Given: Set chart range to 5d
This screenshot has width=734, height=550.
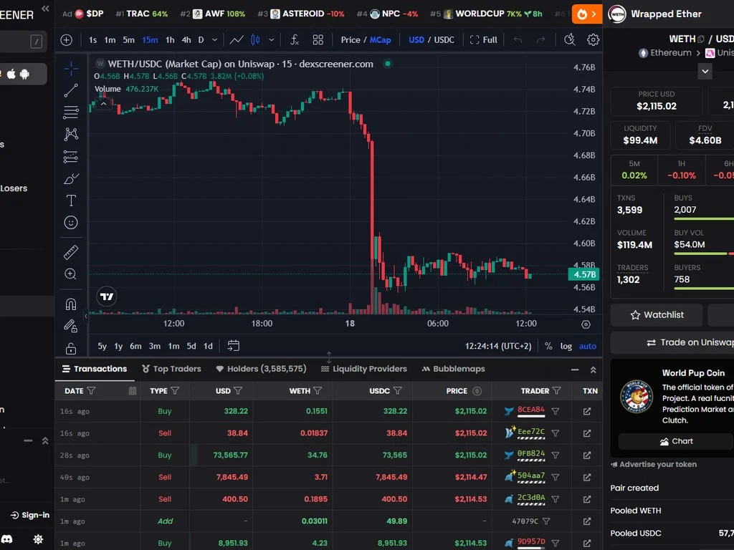Looking at the screenshot, I should (x=191, y=346).
